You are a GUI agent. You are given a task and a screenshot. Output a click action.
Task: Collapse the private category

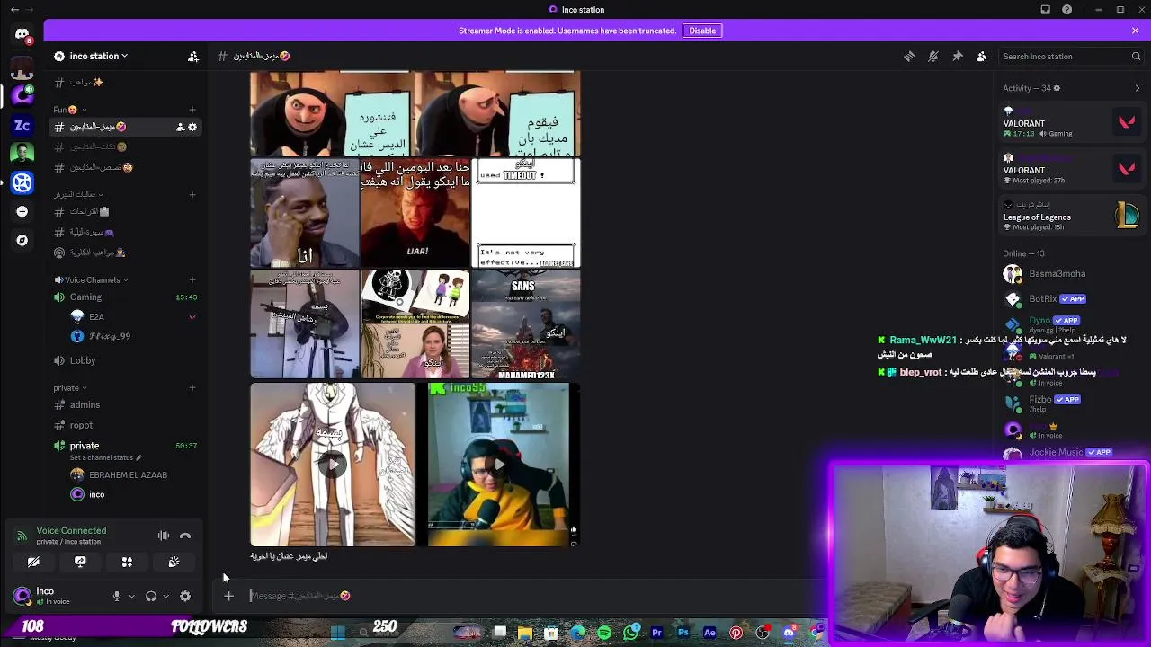69,387
